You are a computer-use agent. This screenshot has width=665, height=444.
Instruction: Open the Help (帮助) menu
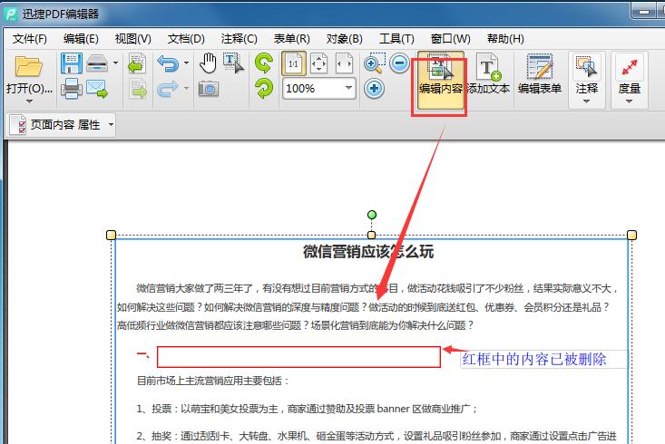(x=505, y=39)
